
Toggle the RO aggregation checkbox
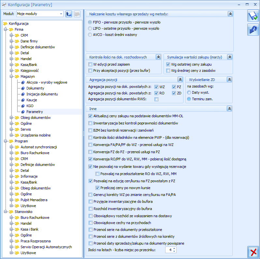pos(156,93)
